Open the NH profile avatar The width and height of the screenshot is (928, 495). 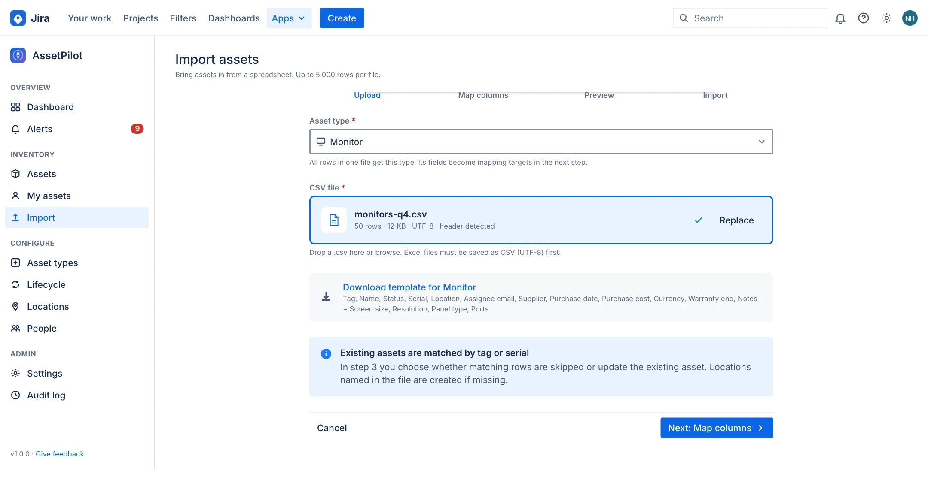[x=910, y=18]
